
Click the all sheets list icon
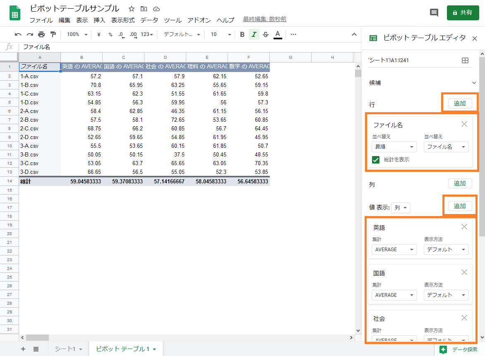coord(36,349)
